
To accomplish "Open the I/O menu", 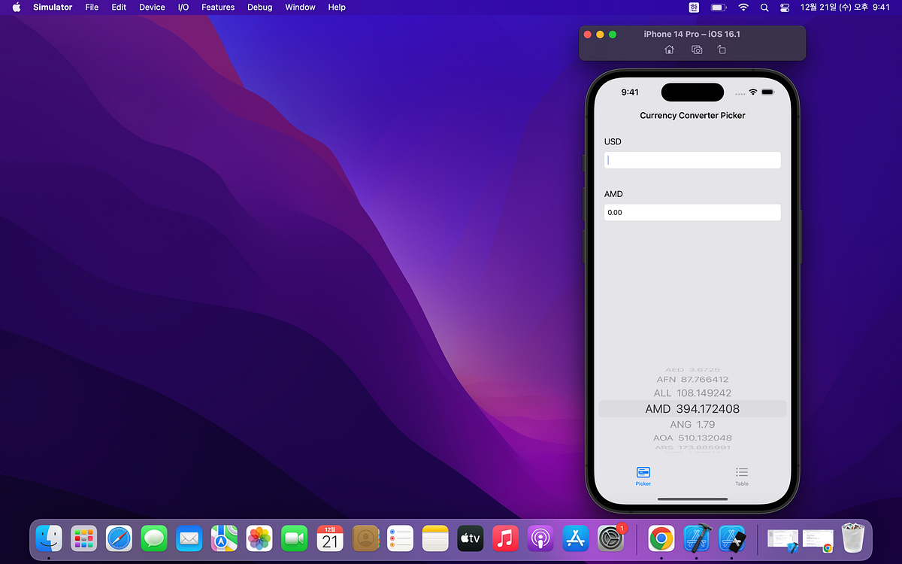I will [x=183, y=8].
